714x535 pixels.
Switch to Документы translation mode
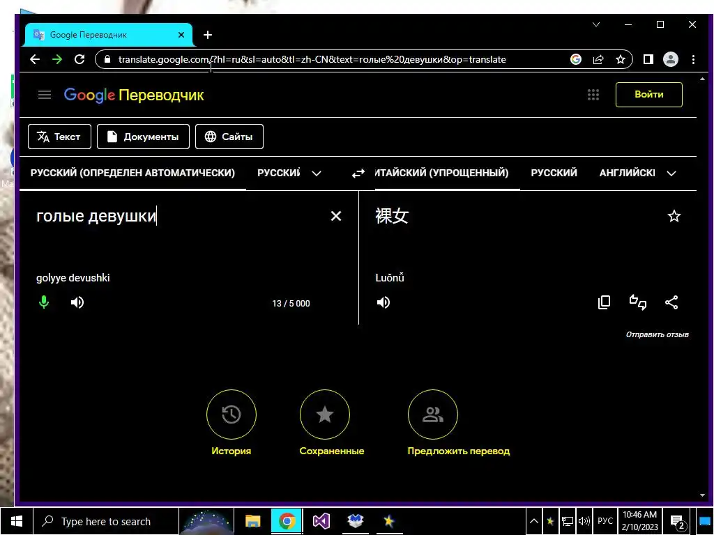[143, 137]
